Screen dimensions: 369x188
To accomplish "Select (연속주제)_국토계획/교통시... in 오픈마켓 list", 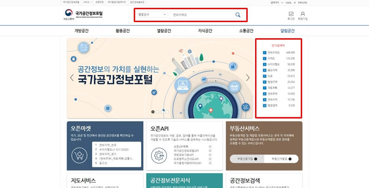I will coord(117,159).
